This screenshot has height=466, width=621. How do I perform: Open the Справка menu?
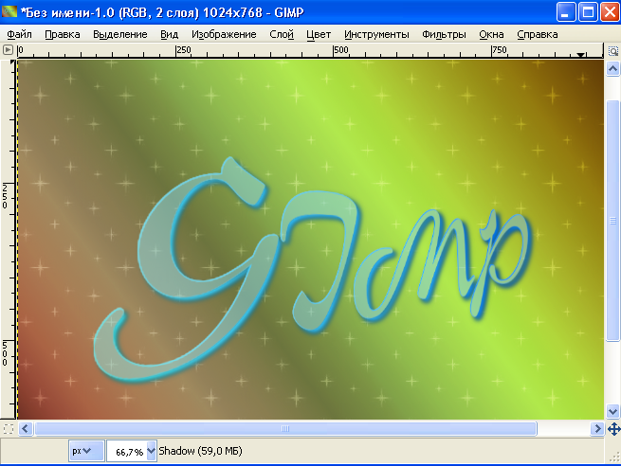pos(537,34)
